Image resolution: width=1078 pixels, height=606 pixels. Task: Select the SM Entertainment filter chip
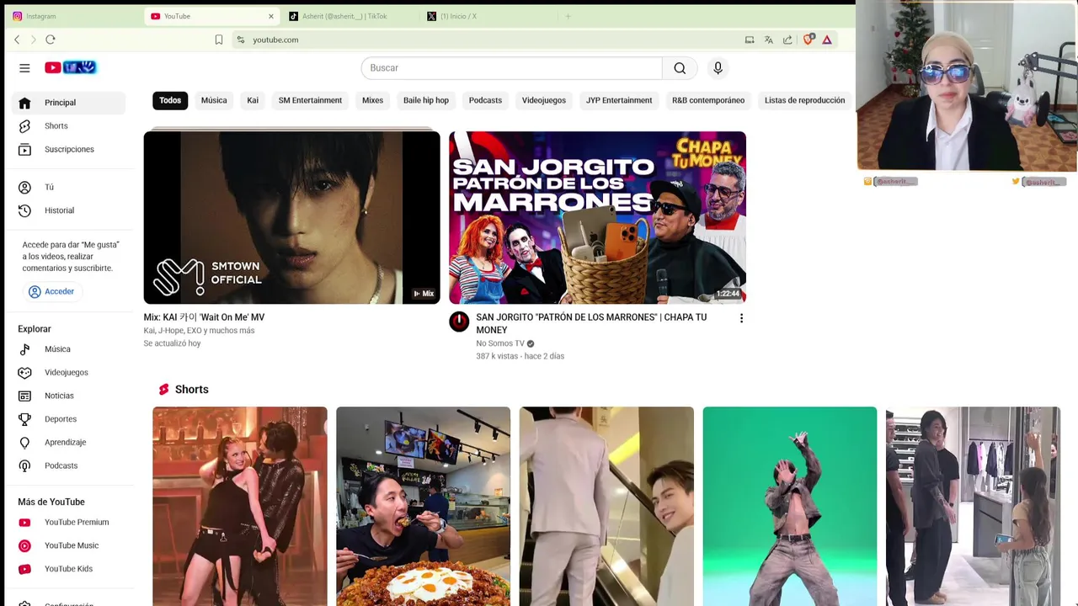tap(310, 100)
